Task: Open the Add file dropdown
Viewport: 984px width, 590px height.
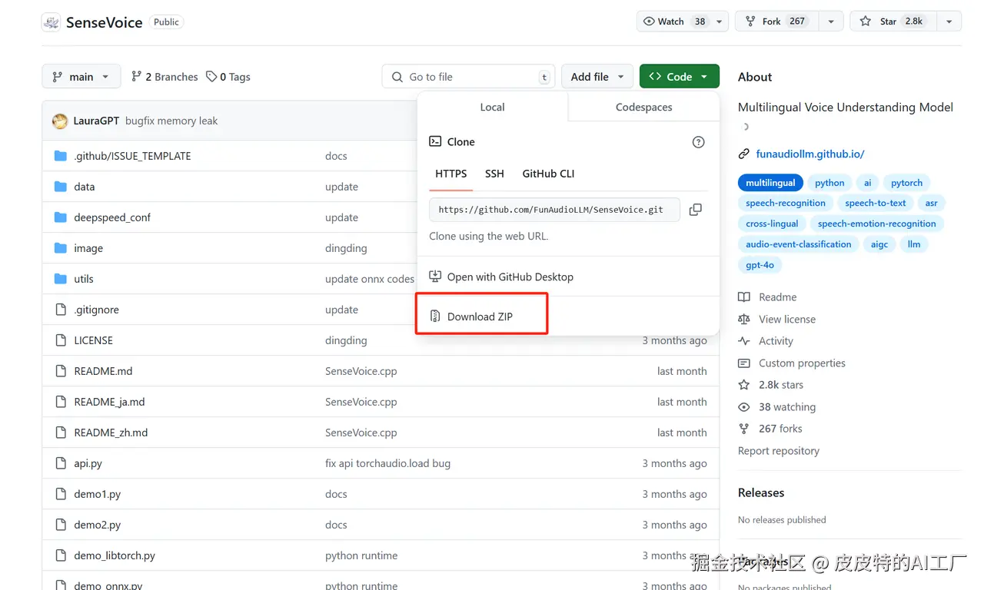Action: 597,77
